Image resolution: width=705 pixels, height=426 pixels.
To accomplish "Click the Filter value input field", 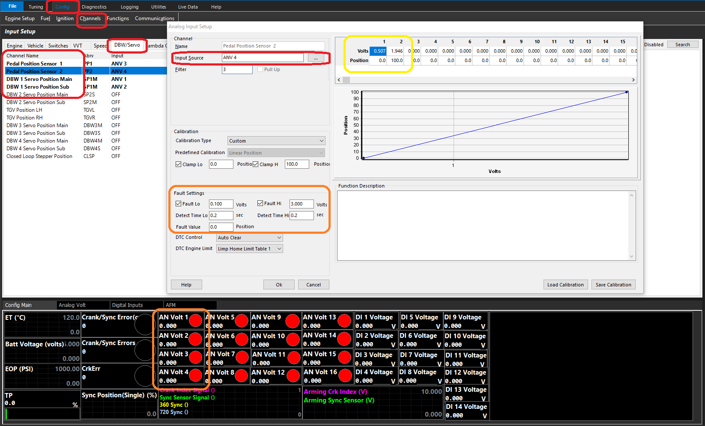I will coord(237,69).
